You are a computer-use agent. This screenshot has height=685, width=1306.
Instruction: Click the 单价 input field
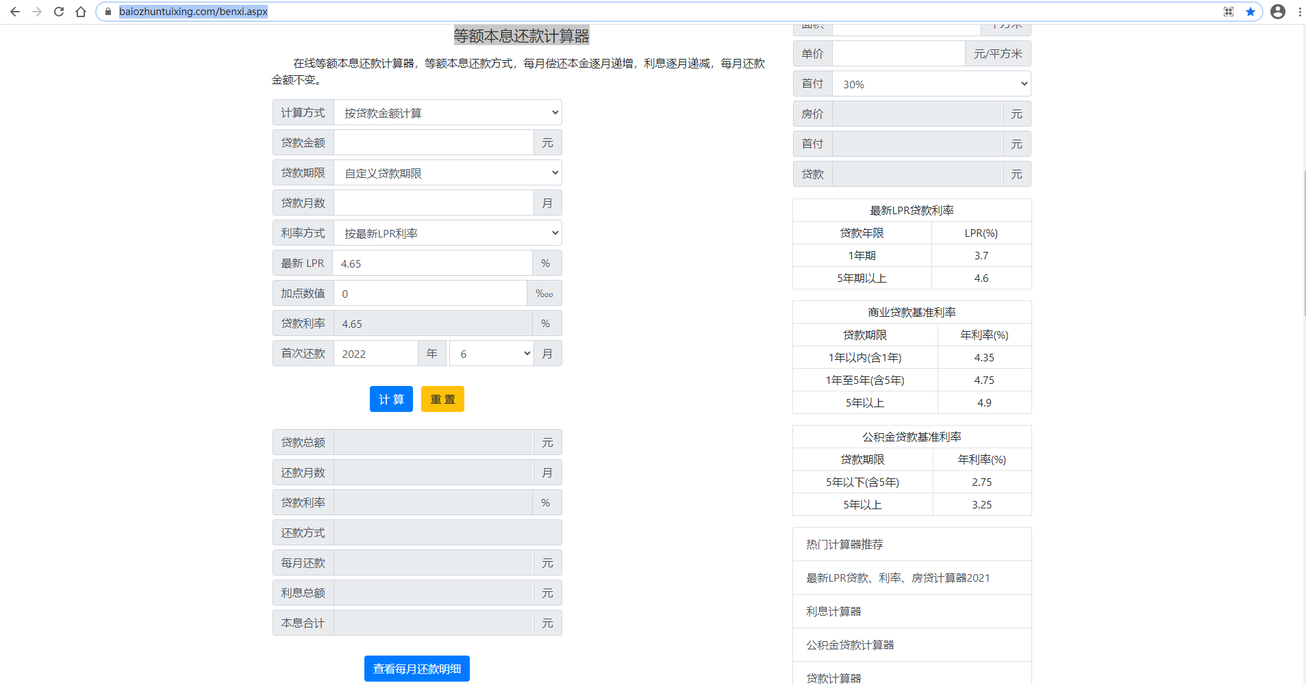[899, 54]
